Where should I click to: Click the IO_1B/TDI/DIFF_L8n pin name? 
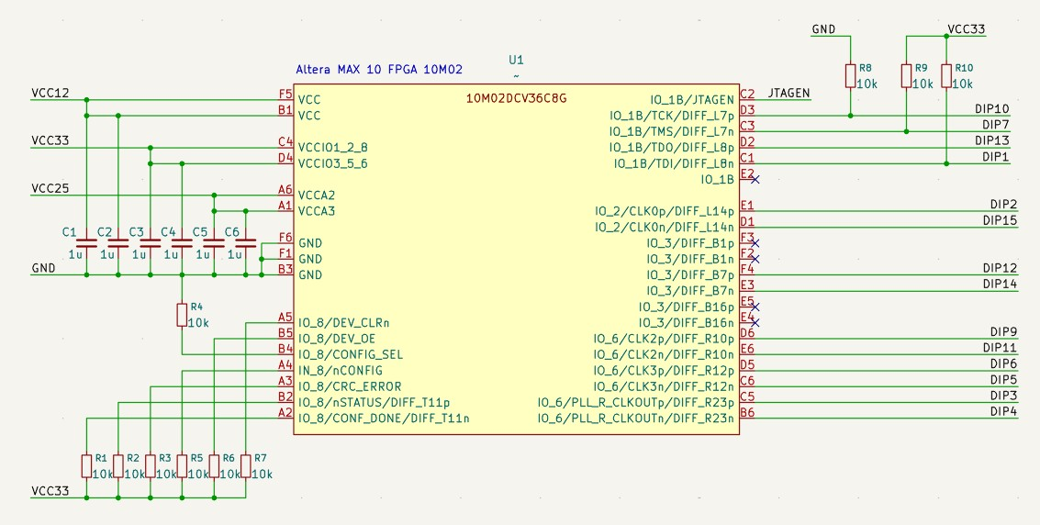[674, 163]
